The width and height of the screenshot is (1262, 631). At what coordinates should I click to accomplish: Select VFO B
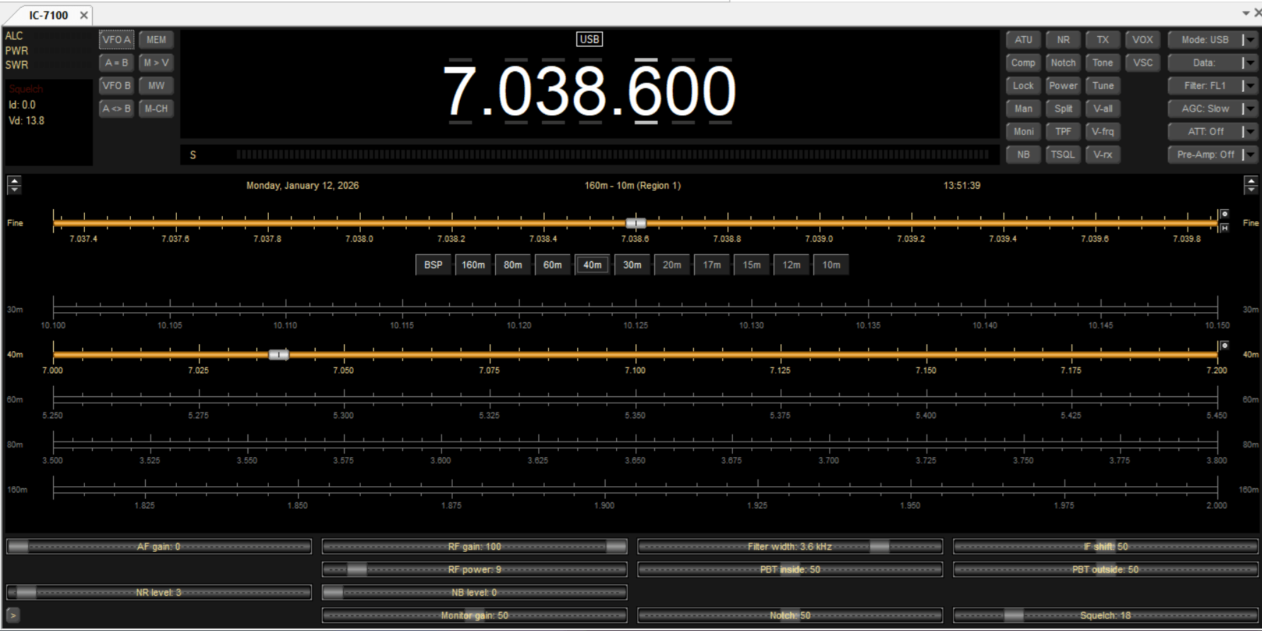click(117, 86)
